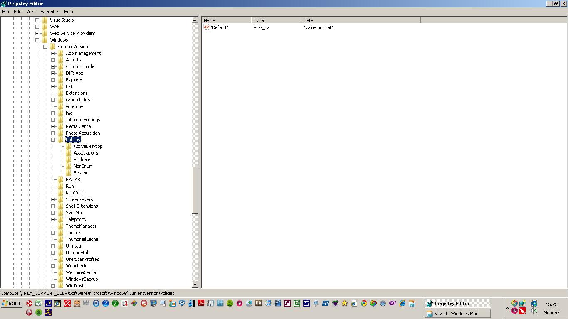The height and width of the screenshot is (319, 568).
Task: Click the RunOnce folder icon
Action: tap(61, 193)
